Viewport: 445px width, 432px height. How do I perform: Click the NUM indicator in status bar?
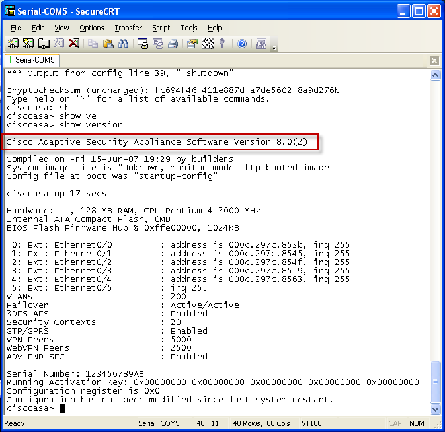[417, 423]
